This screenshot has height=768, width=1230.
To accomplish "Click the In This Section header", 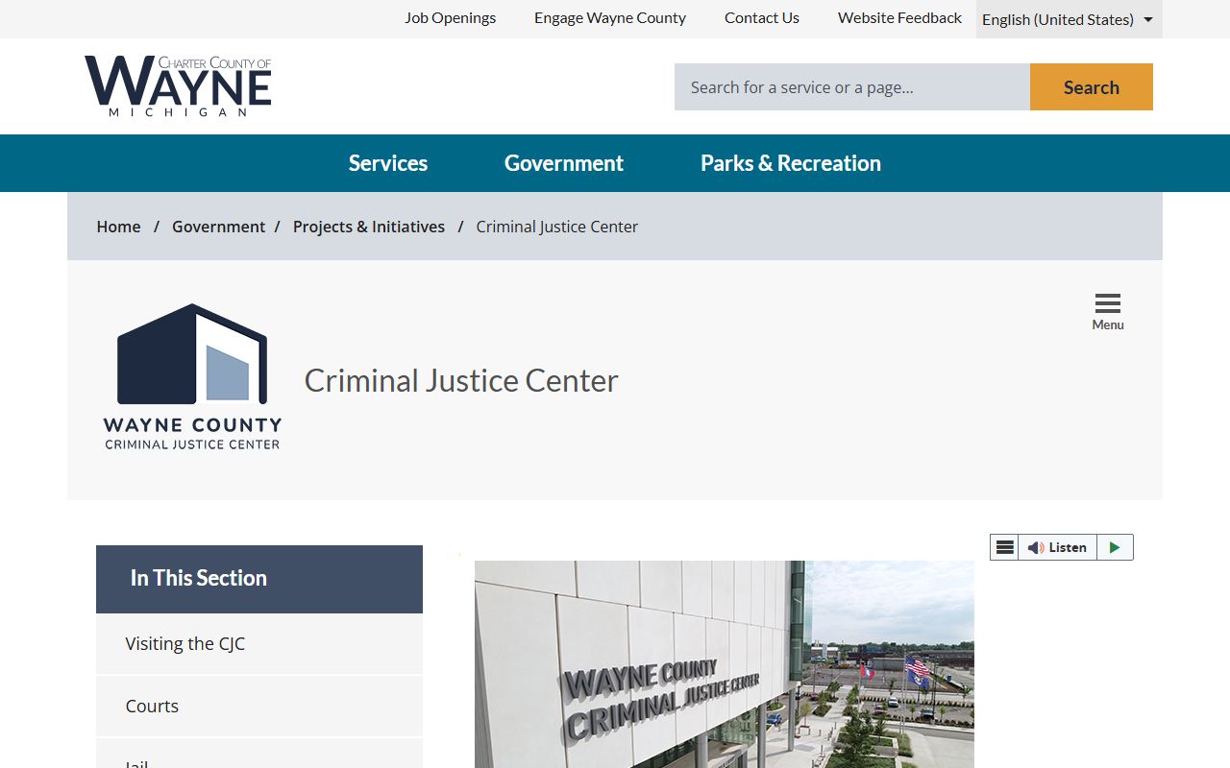I will (259, 579).
